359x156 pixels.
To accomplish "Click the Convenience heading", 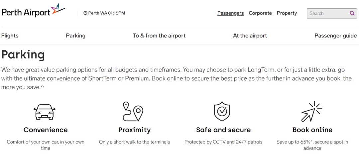I will [46, 130].
